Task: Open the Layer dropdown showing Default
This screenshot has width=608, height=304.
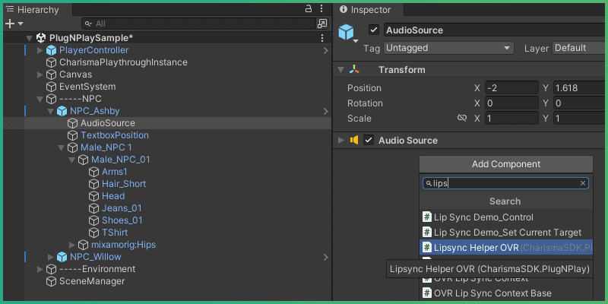Action: point(579,48)
